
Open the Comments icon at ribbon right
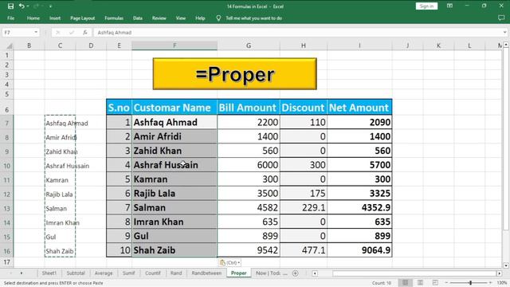pyautogui.click(x=501, y=18)
